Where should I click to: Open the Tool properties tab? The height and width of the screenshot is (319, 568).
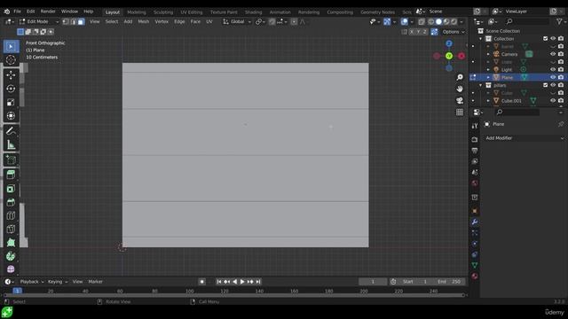tap(475, 126)
